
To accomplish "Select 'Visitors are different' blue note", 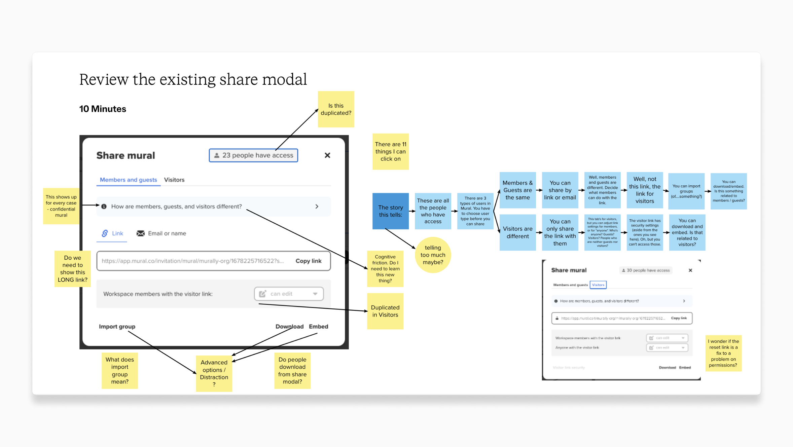I will (518, 232).
